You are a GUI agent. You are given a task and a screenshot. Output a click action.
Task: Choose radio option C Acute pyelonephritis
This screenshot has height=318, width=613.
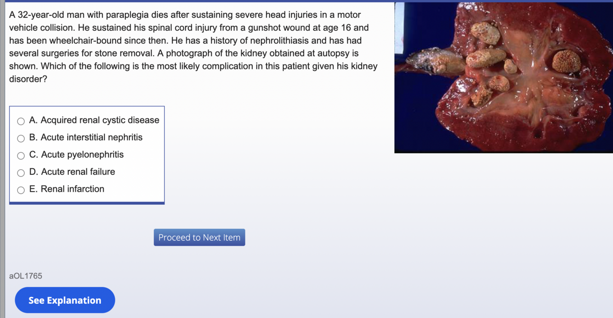point(21,156)
